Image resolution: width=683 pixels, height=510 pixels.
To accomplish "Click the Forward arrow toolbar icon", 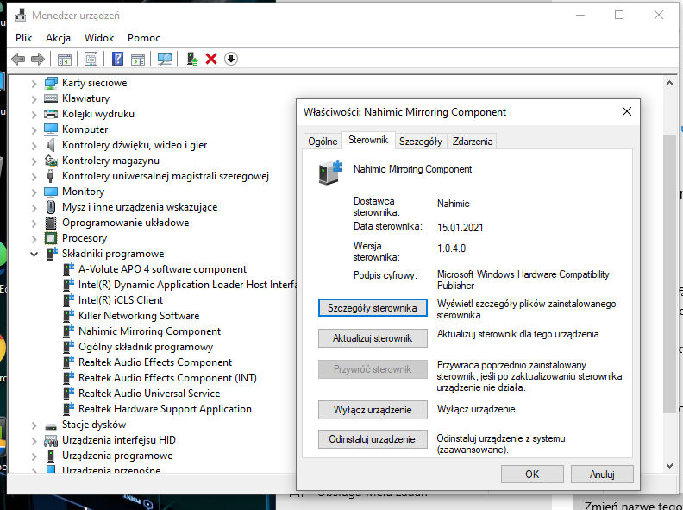I will pyautogui.click(x=38, y=59).
